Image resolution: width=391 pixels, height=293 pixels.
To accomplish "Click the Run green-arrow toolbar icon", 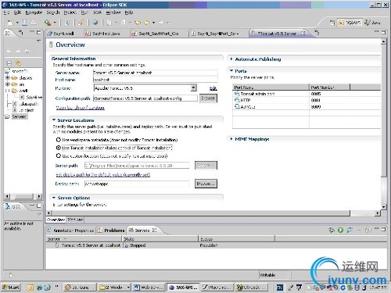I will point(48,23).
